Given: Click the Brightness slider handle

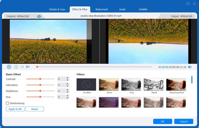Looking at the screenshot, I should [40, 91].
